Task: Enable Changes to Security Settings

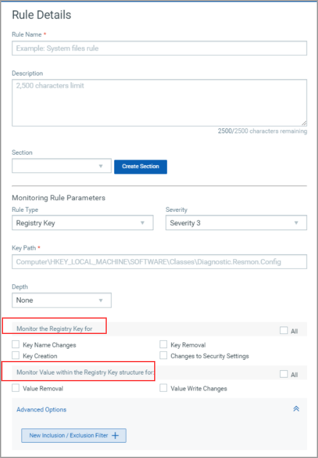Action: pyautogui.click(x=163, y=355)
